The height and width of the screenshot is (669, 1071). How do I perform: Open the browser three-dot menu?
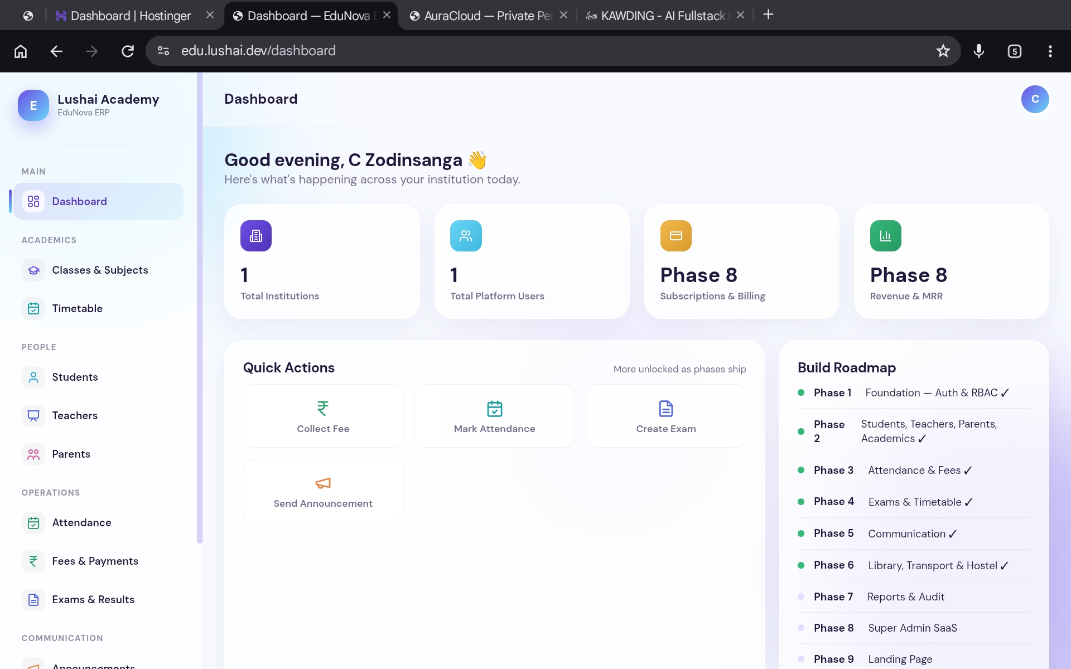click(x=1050, y=51)
